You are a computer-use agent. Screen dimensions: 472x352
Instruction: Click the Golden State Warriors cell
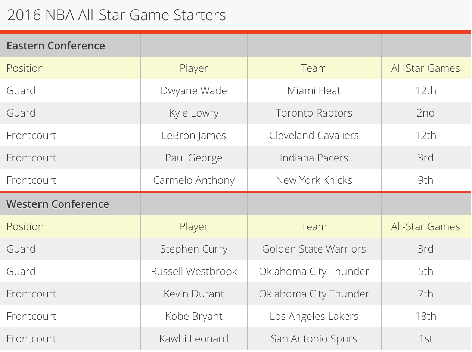pos(314,249)
